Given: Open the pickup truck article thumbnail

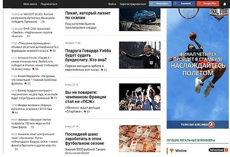Looking at the screenshot, I should 140,20.
